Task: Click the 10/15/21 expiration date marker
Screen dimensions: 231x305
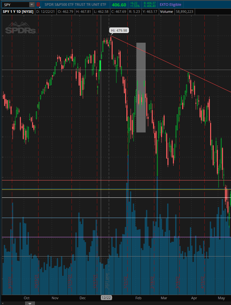Action: click(x=36, y=282)
